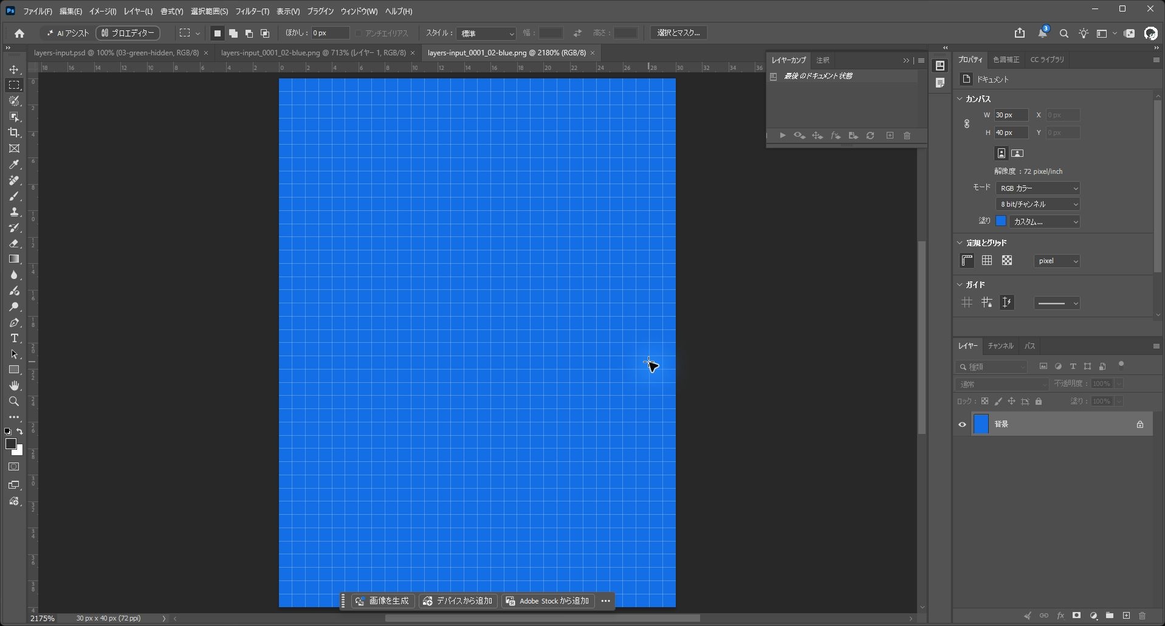Toggle rulers display in Properties panel
The width and height of the screenshot is (1165, 626).
(x=967, y=261)
